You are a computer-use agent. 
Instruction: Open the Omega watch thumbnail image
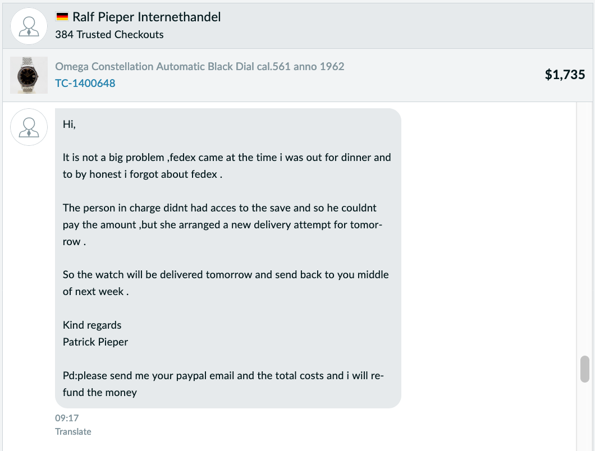[x=29, y=75]
